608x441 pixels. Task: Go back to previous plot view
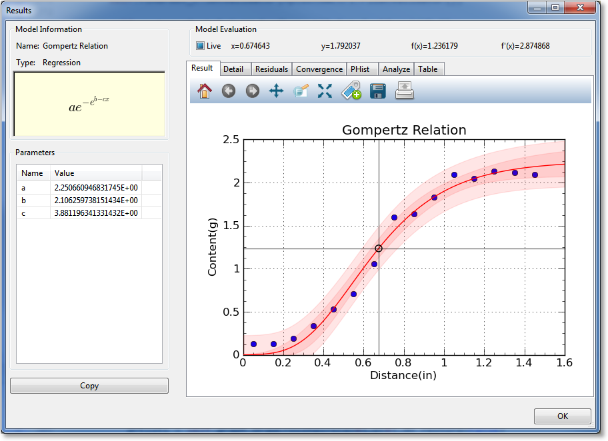tap(229, 91)
